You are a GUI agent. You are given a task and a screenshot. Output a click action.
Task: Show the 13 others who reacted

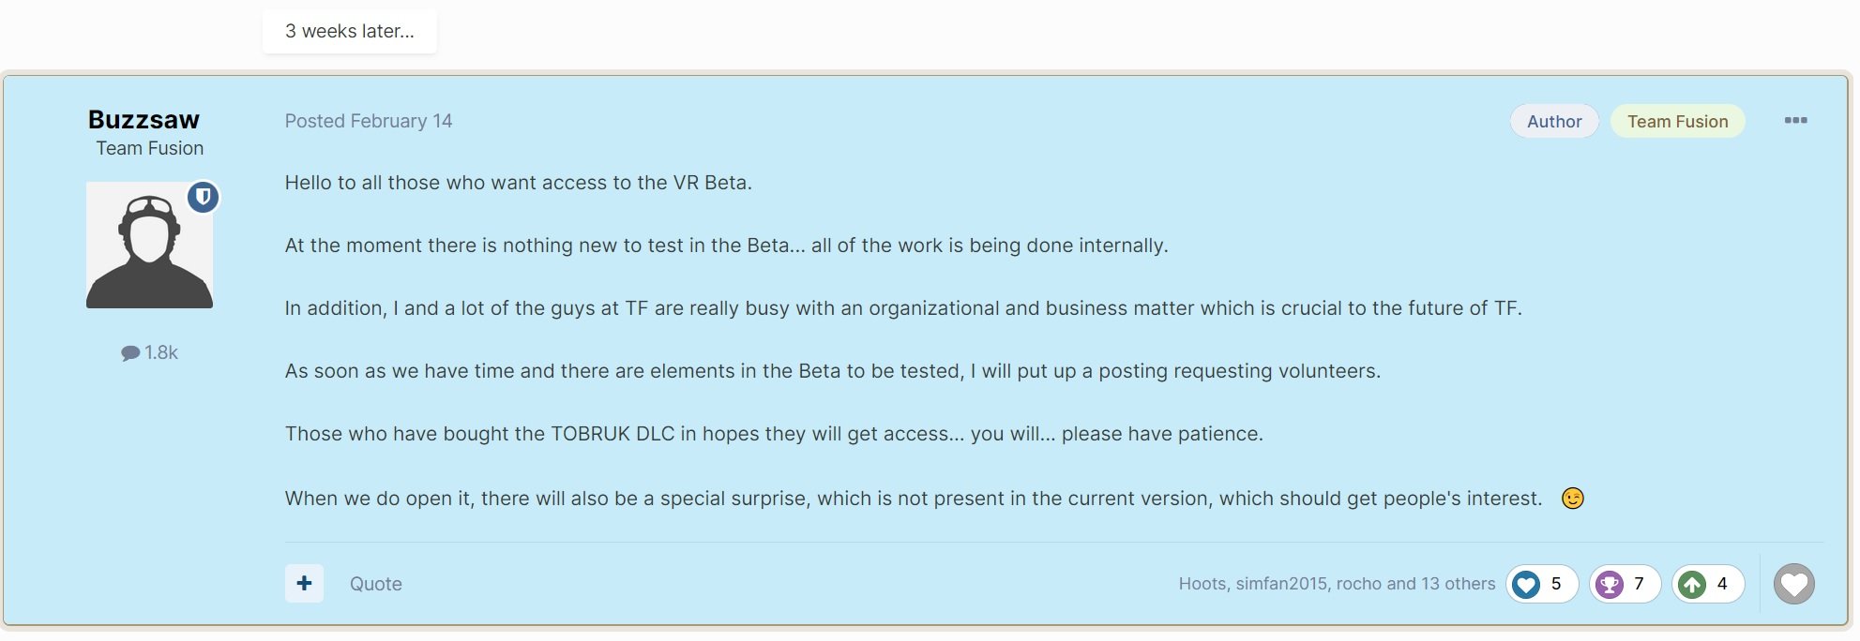point(1458,584)
